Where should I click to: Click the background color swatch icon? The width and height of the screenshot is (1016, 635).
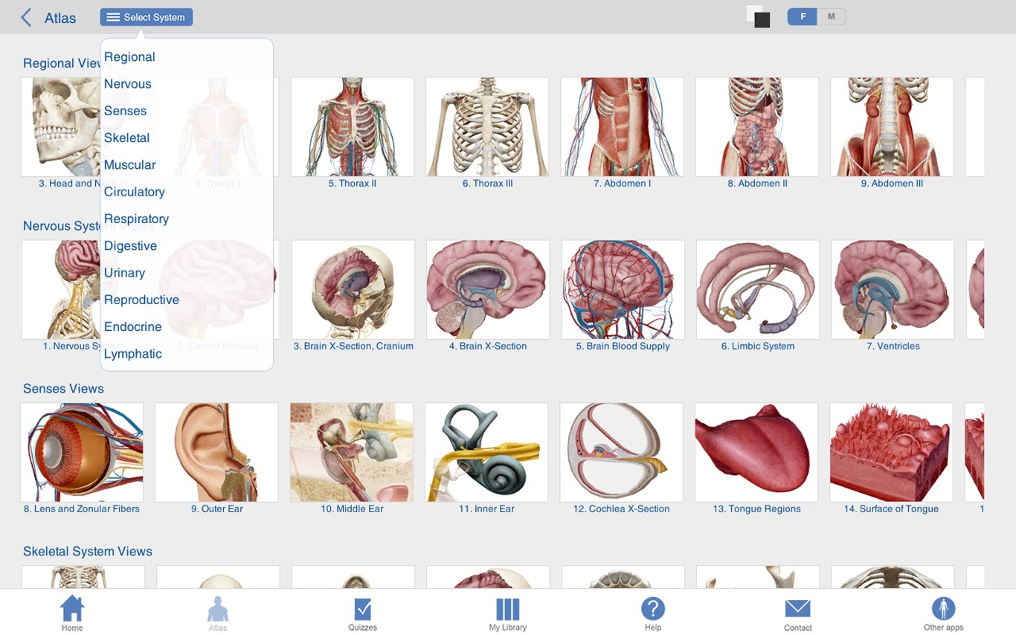point(758,16)
